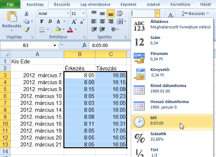Choose the Szám number format
This screenshot has height=157, width=216.
pos(172,42)
